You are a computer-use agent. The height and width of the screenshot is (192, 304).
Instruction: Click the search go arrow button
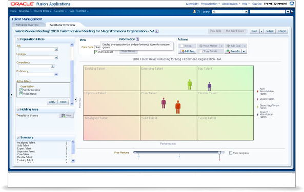[x=288, y=12]
